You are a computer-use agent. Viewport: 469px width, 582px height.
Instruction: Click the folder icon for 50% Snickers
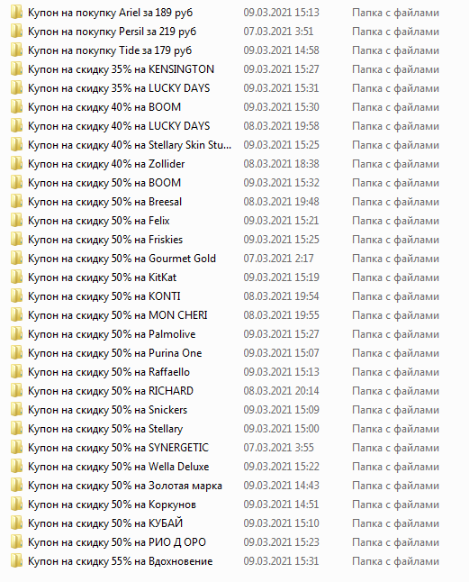pos(17,410)
